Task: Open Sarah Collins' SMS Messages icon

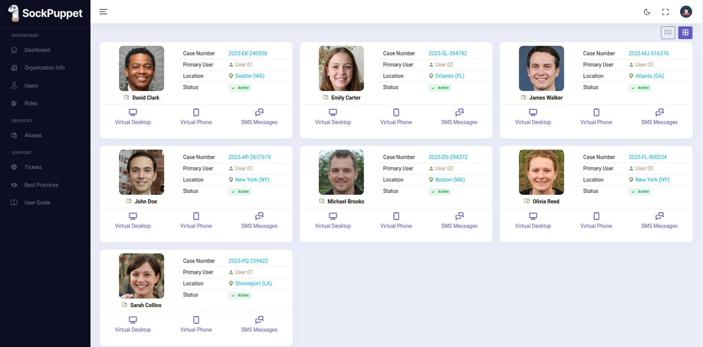Action: 259,320
